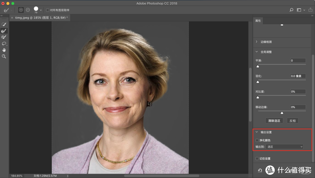Click the canvas horizontal scrollbar
Screen dimensions: 315x178
162,176
